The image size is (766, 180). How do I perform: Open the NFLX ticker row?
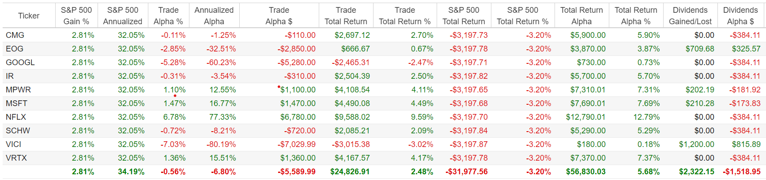16,117
